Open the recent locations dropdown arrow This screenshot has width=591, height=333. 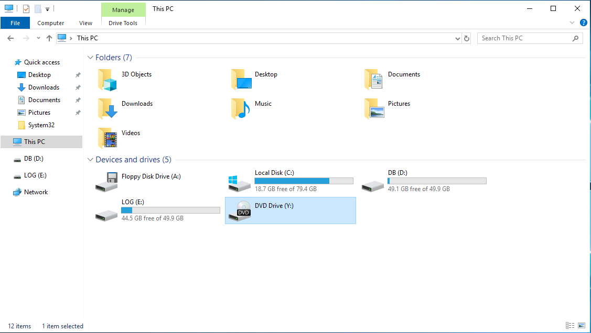[x=38, y=38]
